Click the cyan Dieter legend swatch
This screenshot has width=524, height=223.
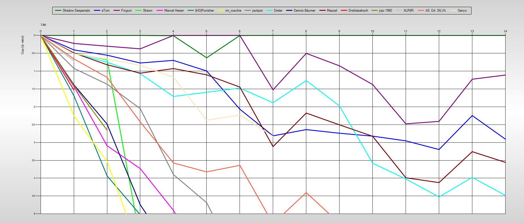click(x=269, y=10)
